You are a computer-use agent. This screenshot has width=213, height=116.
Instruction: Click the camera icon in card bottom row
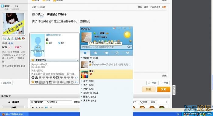[x=68, y=82]
